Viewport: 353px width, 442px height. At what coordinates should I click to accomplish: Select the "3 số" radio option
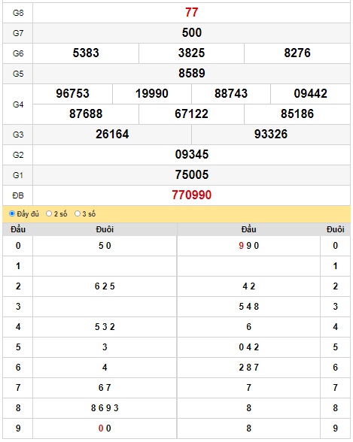tap(78, 213)
